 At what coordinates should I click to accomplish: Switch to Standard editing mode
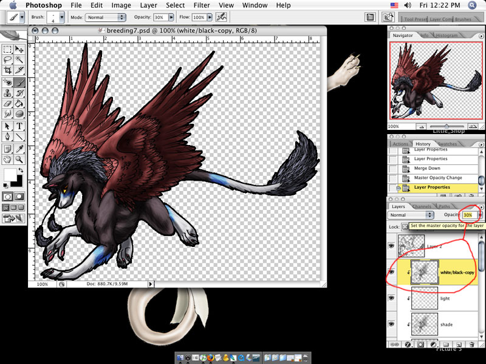click(x=7, y=197)
